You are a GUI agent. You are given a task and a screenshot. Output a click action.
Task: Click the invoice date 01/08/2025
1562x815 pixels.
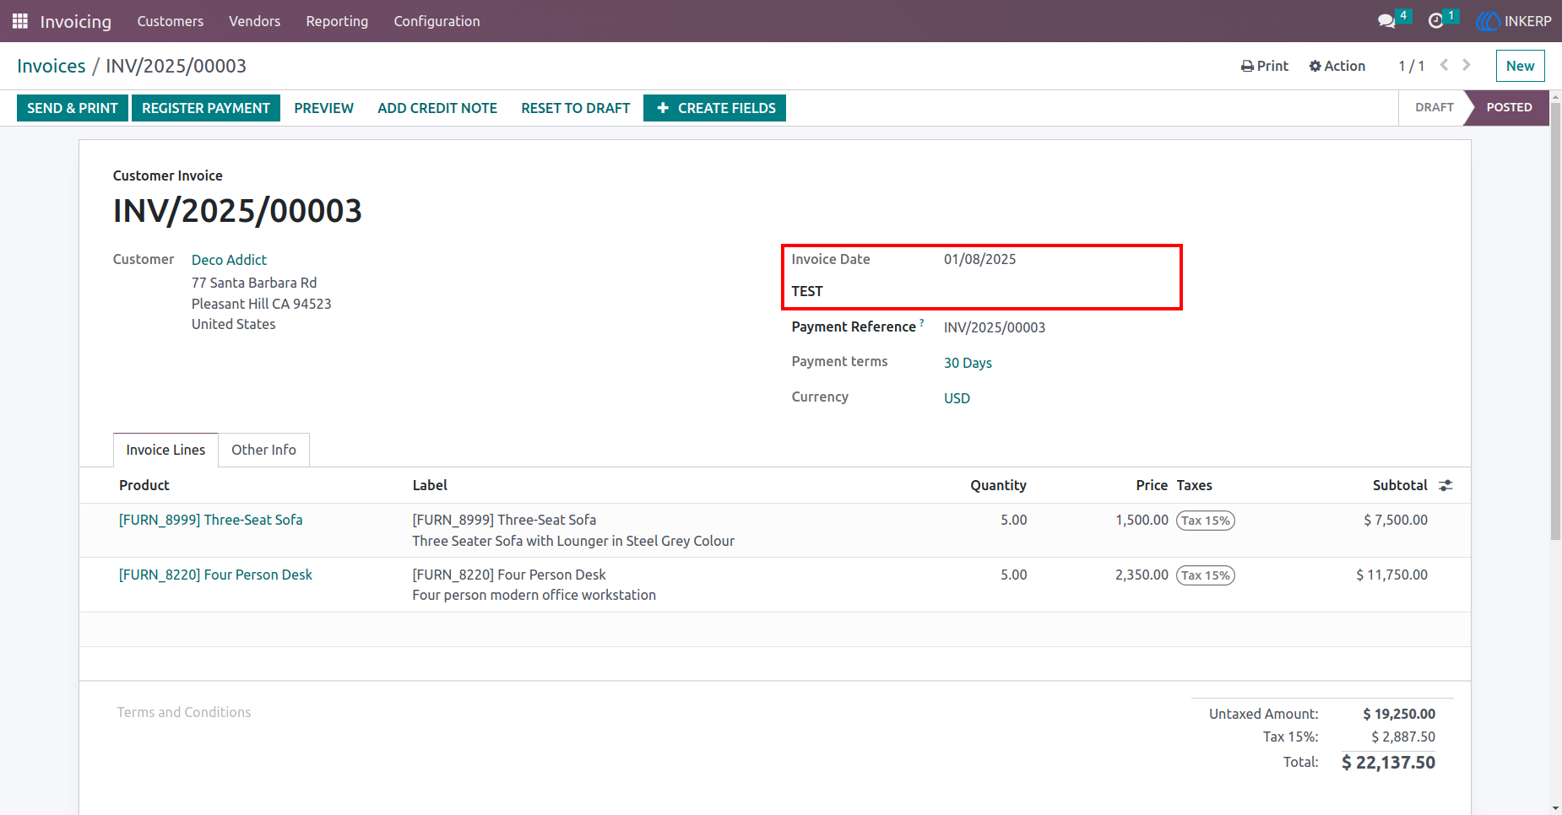point(979,259)
